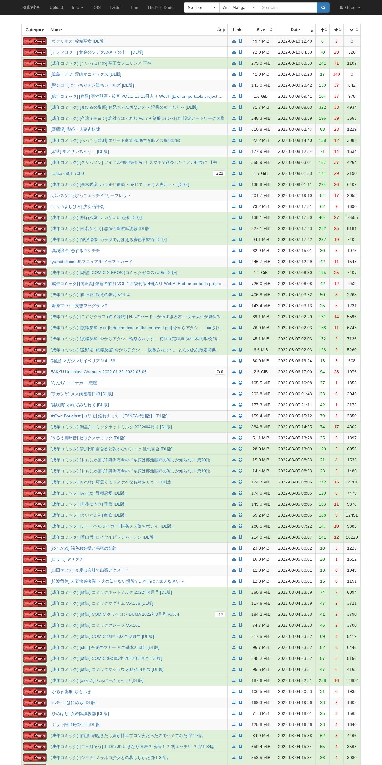Image resolution: width=382 pixels, height=765 pixels.
Task: Sort the list by the Size column
Action: coord(261,30)
